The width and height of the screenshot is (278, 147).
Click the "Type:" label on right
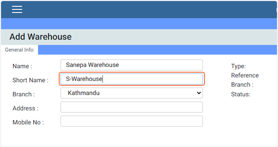(238, 66)
